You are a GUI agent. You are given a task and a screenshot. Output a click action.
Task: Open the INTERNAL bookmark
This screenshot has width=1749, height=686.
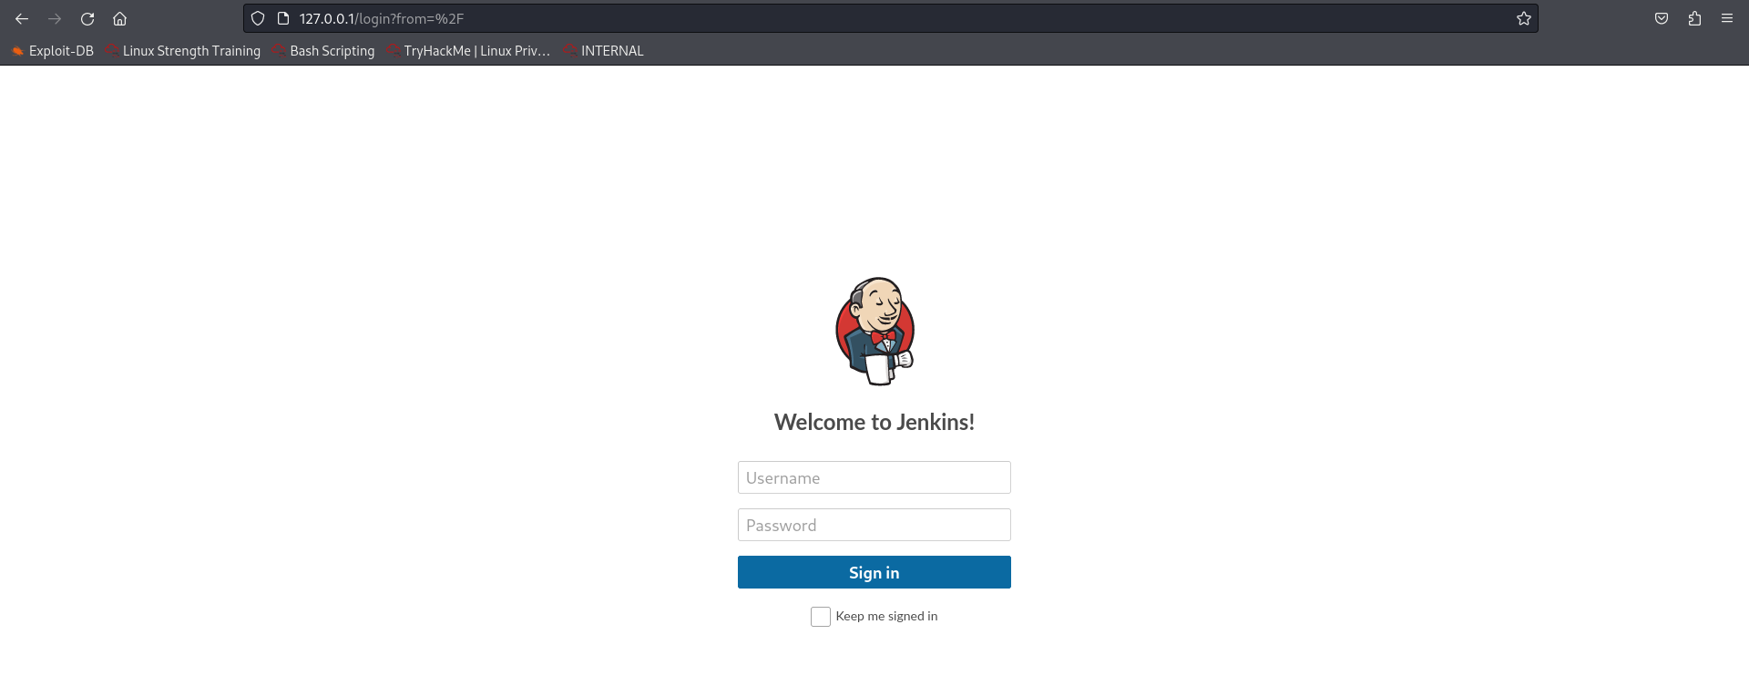[604, 51]
